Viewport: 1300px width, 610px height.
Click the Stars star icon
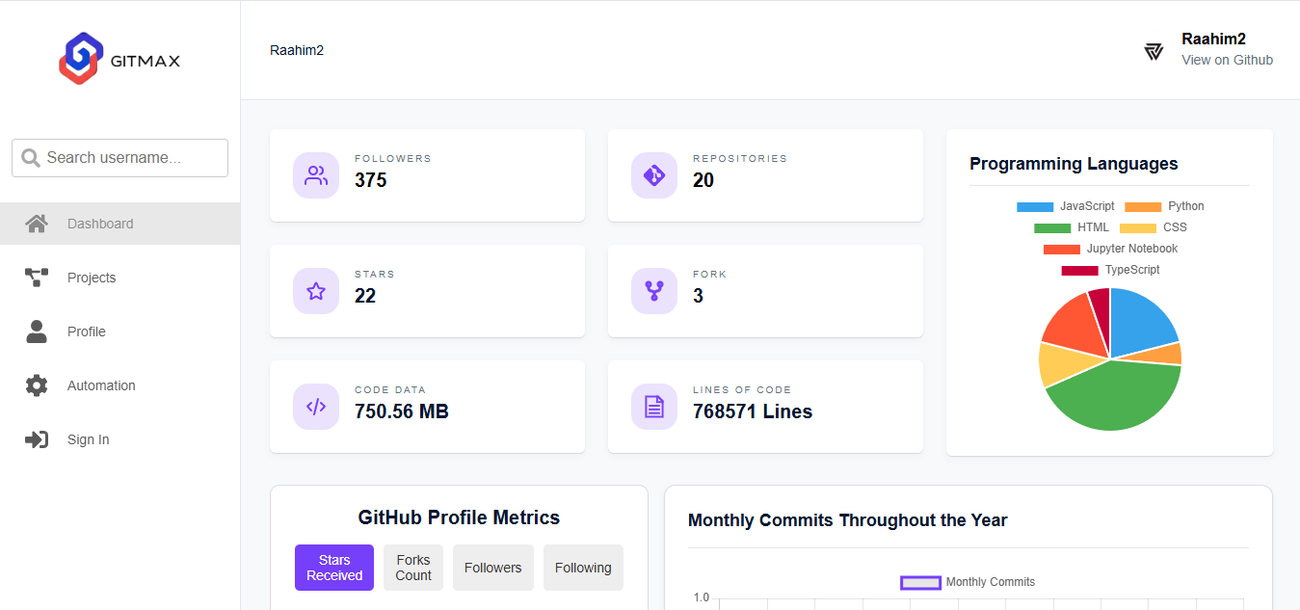316,291
